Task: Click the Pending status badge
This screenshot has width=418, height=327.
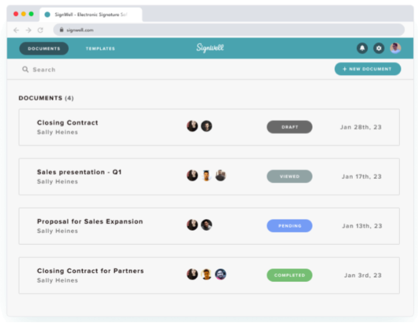Action: (289, 226)
